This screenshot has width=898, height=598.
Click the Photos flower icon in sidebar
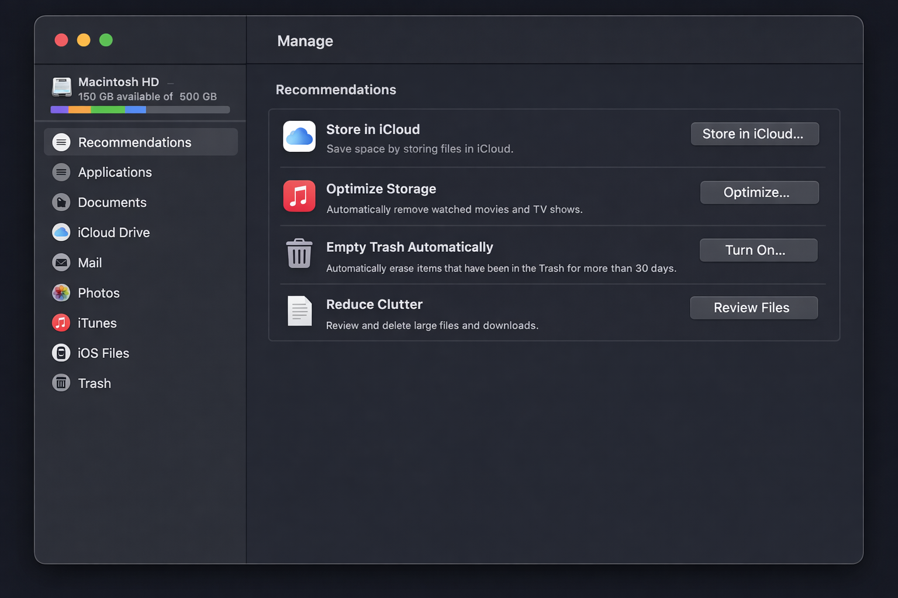[x=61, y=293]
